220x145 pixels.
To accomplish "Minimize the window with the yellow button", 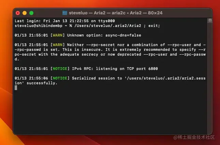I will point(25,13).
